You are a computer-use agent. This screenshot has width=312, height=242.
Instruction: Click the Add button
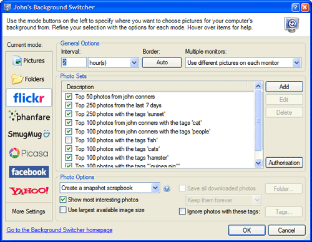click(x=284, y=87)
